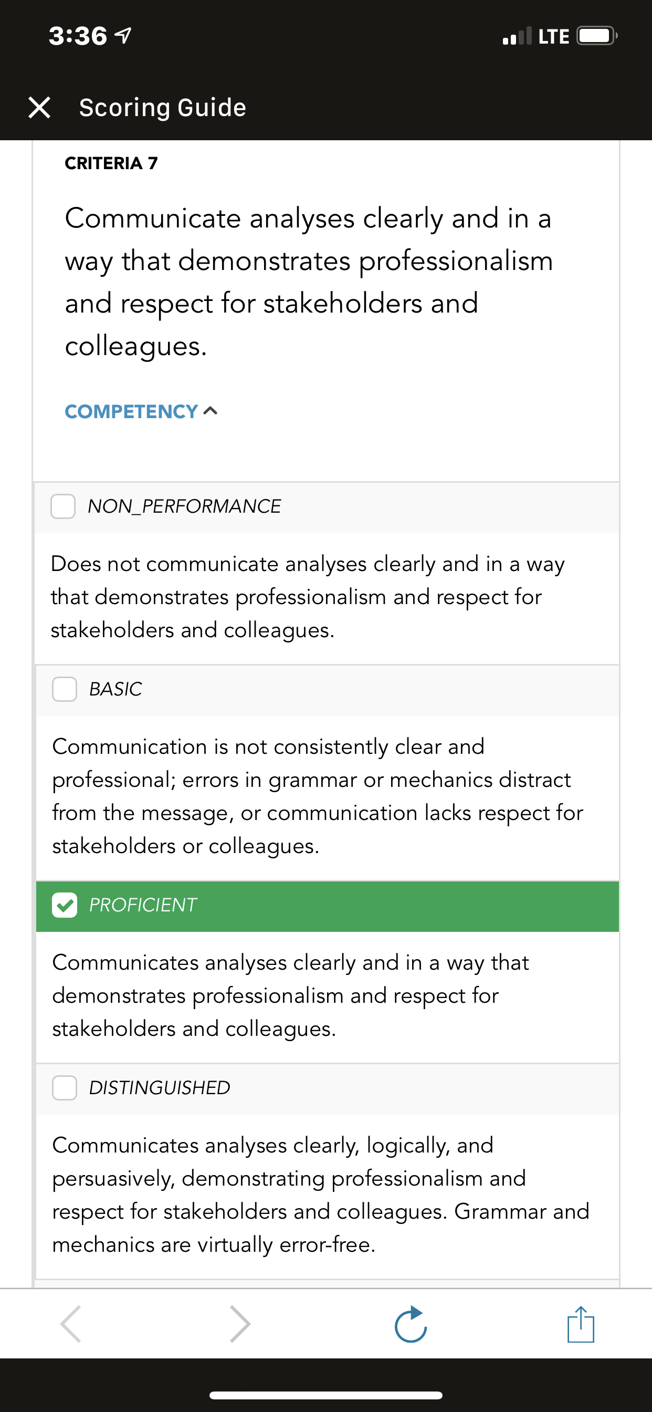
Task: Tap the BASIC level description text
Action: [x=318, y=796]
